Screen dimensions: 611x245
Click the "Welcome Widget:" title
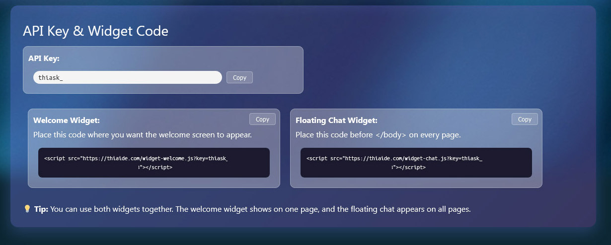pyautogui.click(x=67, y=120)
